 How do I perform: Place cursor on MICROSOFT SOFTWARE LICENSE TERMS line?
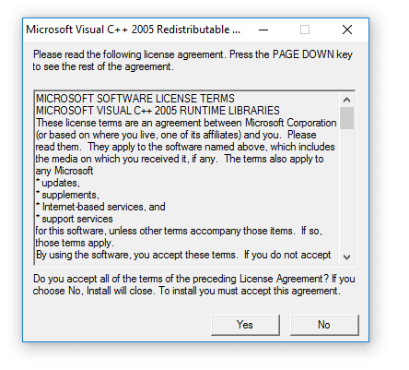point(135,99)
